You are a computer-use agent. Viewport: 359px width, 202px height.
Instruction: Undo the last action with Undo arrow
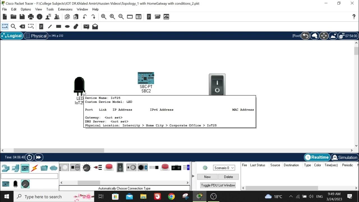[x=85, y=17]
